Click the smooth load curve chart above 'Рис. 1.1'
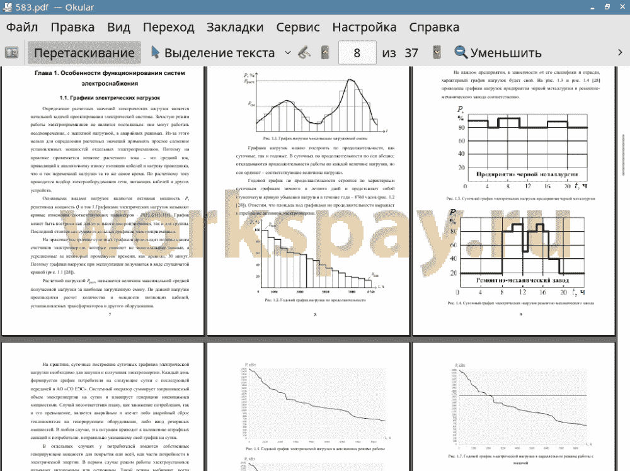Viewport: 630px width, 471px height. pos(316,103)
